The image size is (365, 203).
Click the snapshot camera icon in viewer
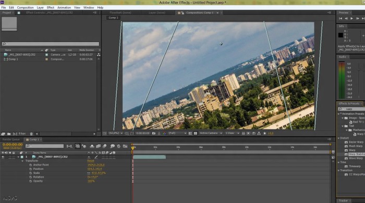(154, 133)
